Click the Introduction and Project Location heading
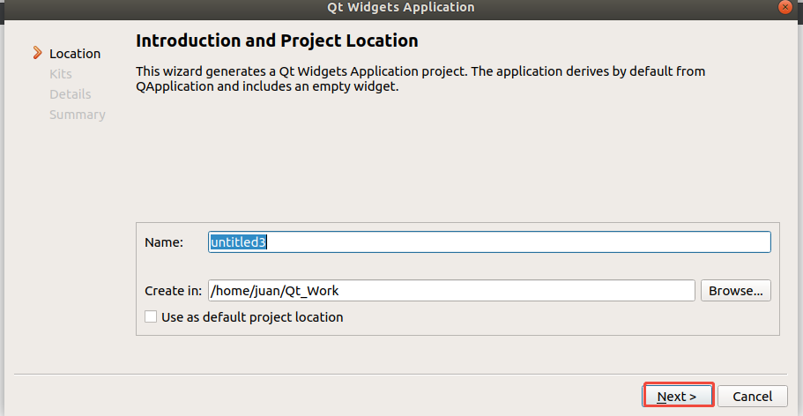Image resolution: width=803 pixels, height=416 pixels. point(277,41)
